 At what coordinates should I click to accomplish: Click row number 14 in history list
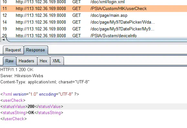[x=5, y=22]
